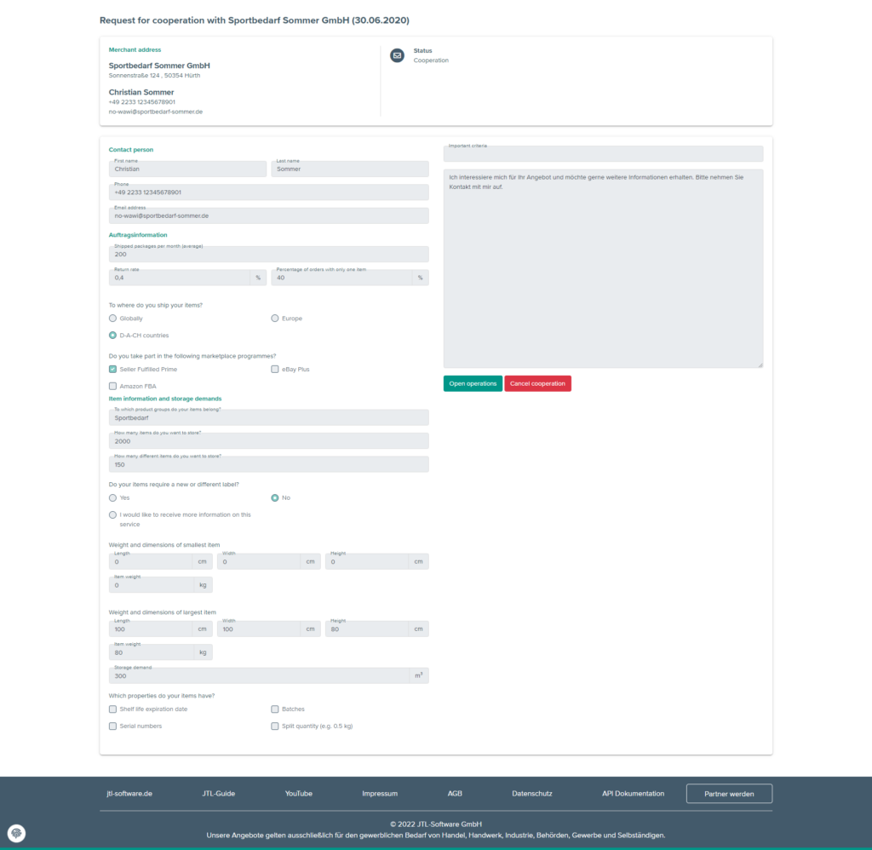Open the privacy settings icon bottom left
The height and width of the screenshot is (850, 872).
[x=16, y=832]
